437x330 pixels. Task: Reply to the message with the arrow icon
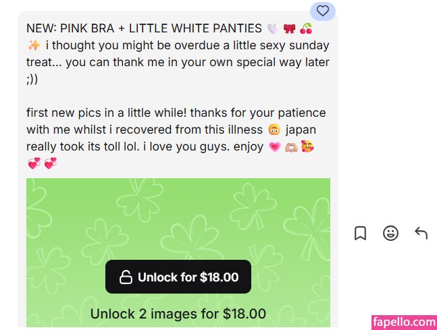point(421,233)
